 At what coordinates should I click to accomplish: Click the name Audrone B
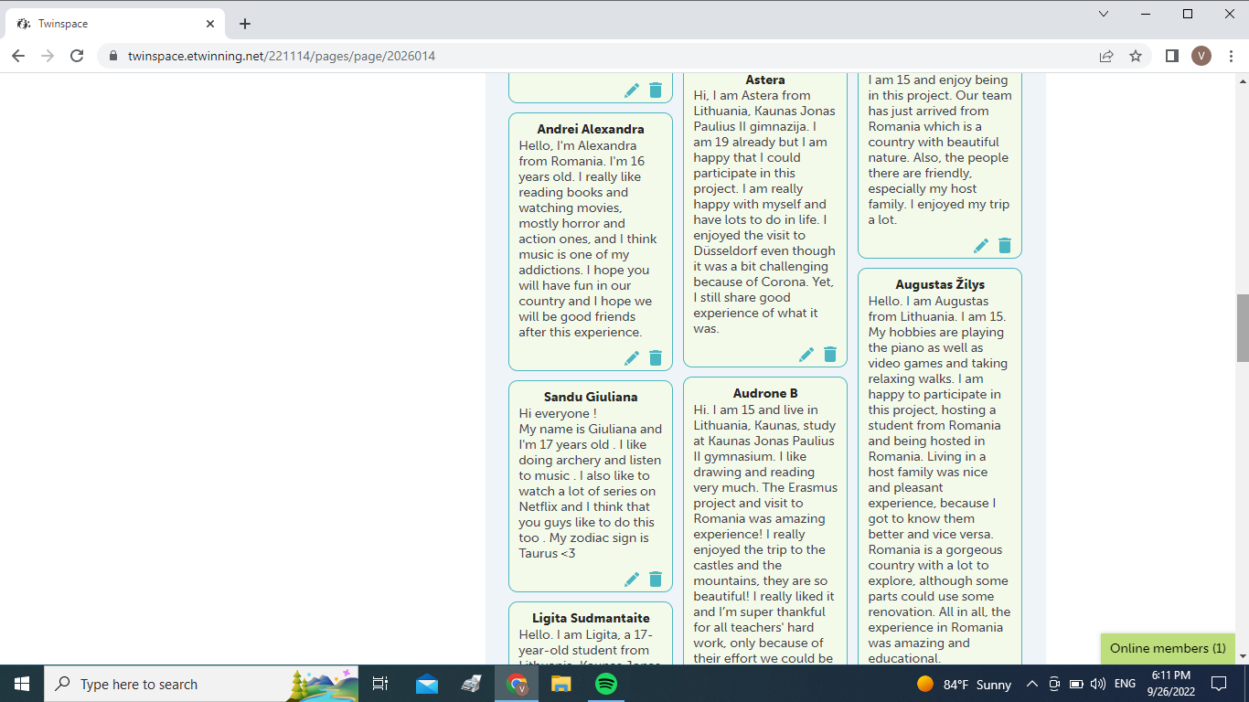[765, 393]
